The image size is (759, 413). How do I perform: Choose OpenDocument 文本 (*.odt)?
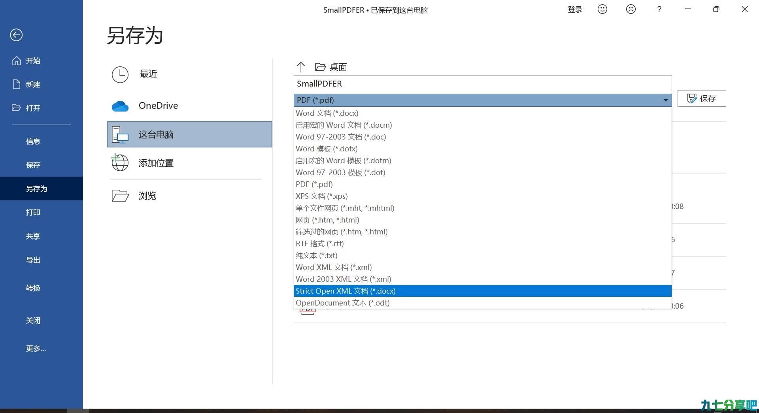pos(483,303)
